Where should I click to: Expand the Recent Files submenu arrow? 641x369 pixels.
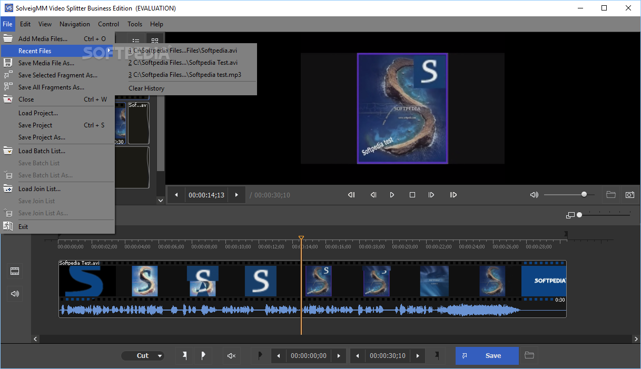109,51
